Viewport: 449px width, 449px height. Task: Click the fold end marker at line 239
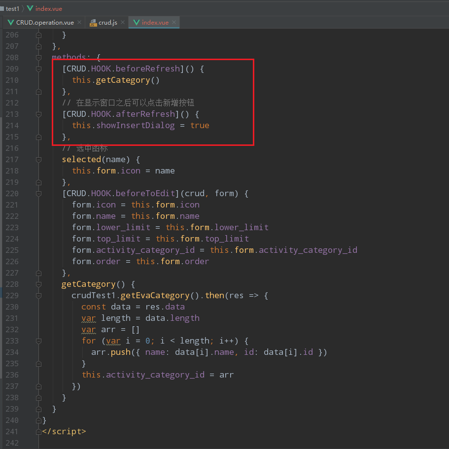point(38,409)
